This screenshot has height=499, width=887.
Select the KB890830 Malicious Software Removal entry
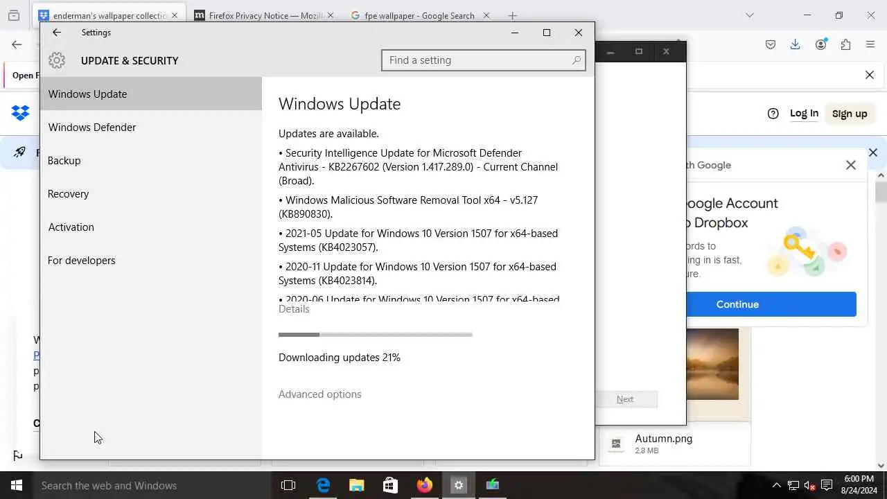click(x=408, y=207)
